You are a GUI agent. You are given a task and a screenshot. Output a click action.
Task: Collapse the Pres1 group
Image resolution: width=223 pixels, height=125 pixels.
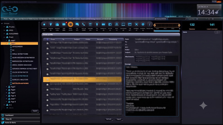(x=4, y=37)
